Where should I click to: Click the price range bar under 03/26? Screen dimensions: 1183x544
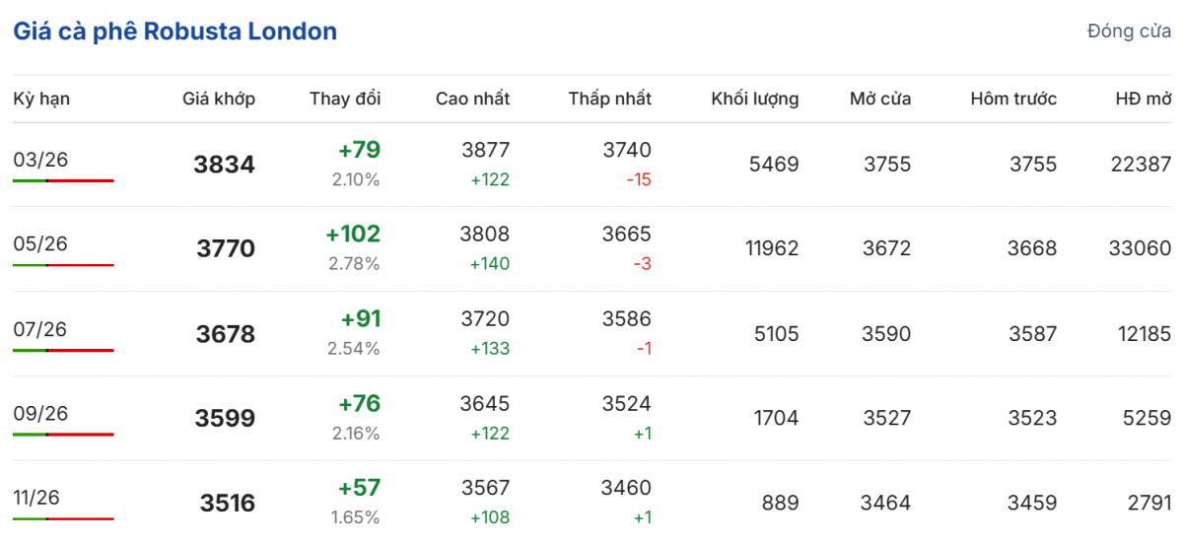[64, 181]
